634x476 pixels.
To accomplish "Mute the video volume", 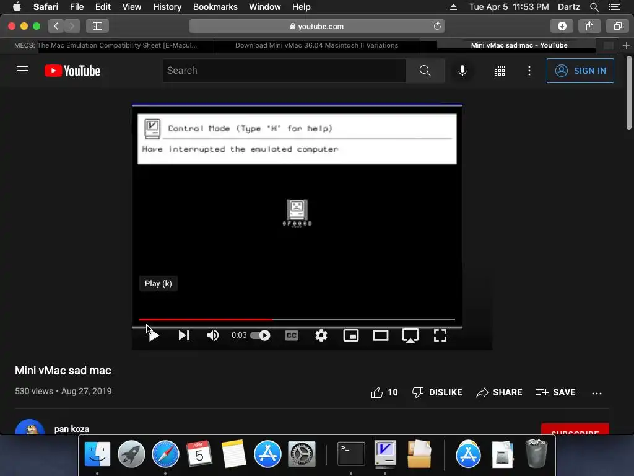I will [213, 335].
